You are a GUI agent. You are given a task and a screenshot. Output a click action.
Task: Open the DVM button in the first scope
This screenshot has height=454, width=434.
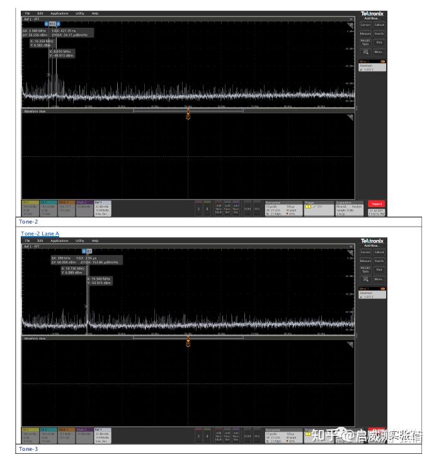point(248,208)
